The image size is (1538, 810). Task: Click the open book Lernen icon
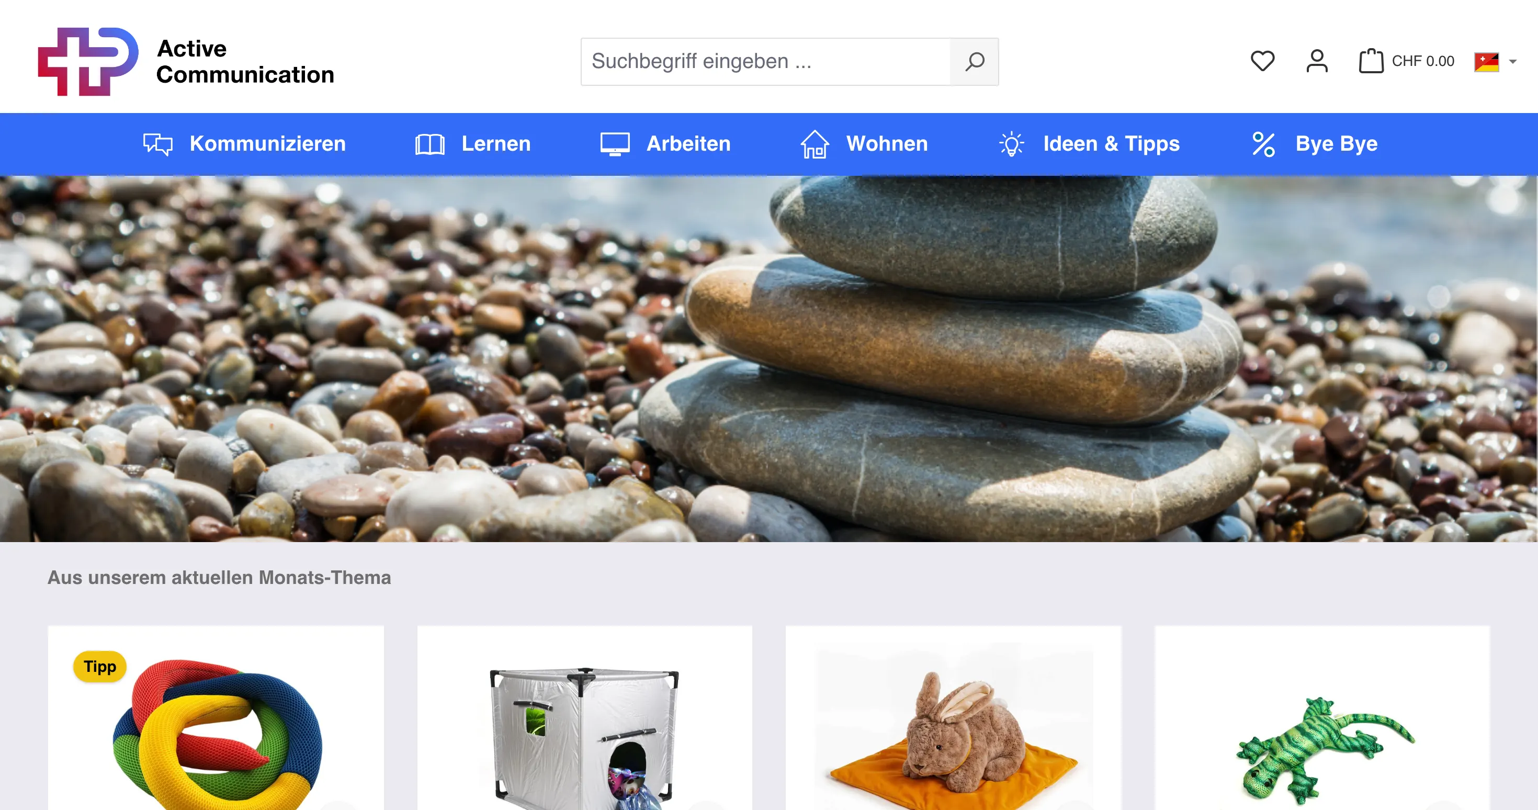[x=430, y=144]
